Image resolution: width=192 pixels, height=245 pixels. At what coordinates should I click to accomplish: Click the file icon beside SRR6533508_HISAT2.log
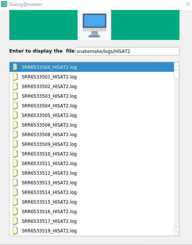[15, 135]
